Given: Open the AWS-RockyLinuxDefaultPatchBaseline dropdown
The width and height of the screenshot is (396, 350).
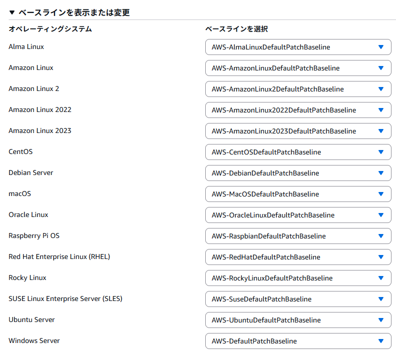Looking at the screenshot, I should coord(298,278).
